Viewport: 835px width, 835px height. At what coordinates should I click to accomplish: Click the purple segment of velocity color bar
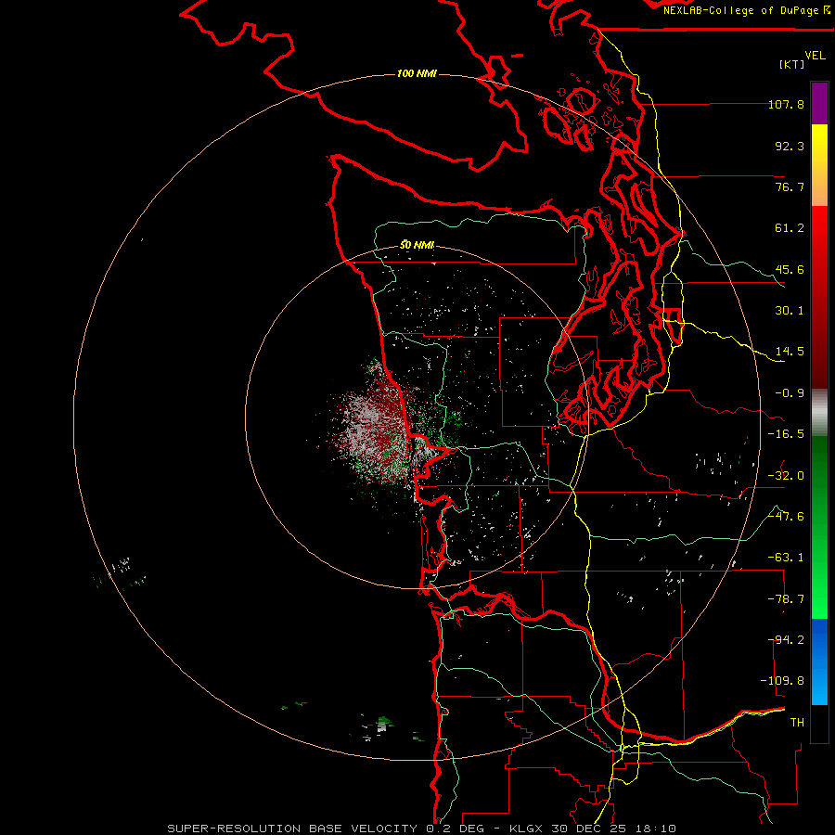click(x=819, y=104)
